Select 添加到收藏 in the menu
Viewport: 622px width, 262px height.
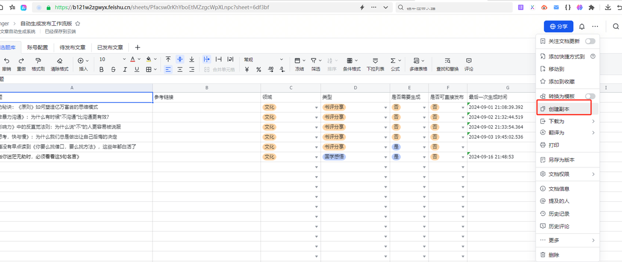click(568, 82)
